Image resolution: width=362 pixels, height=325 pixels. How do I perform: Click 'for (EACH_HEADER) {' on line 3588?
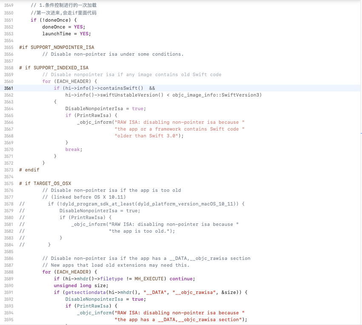click(69, 272)
